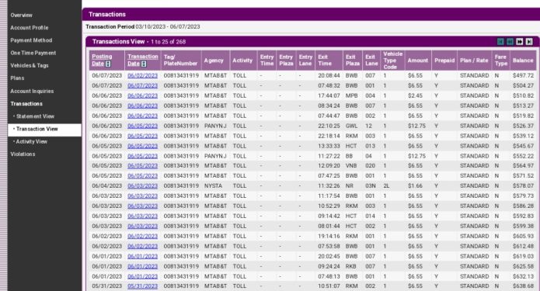
Task: Sort by the Posting Date header link
Action: click(102, 61)
